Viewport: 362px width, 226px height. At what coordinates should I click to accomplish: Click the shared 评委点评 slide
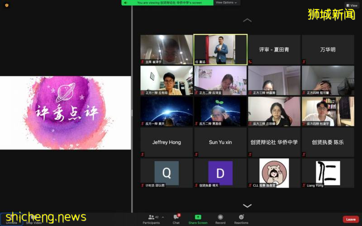coord(65,113)
